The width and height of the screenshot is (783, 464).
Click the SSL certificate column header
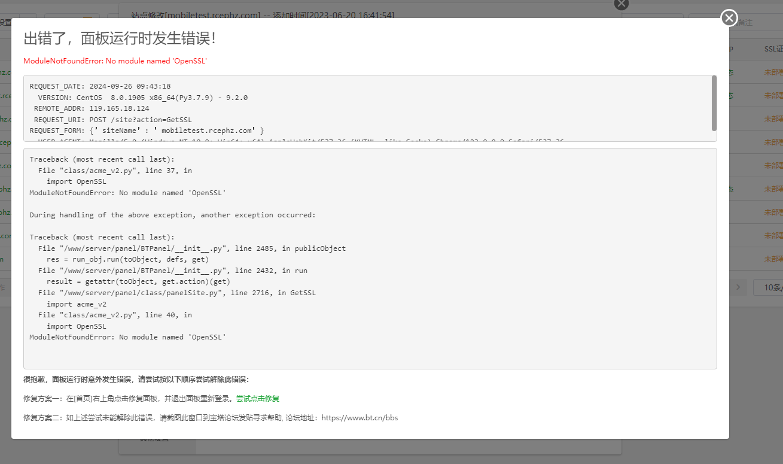point(773,49)
